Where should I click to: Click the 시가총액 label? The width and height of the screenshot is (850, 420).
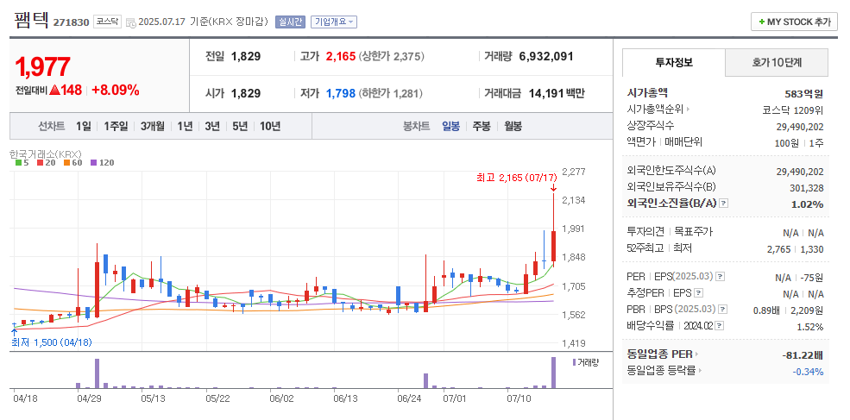[645, 93]
